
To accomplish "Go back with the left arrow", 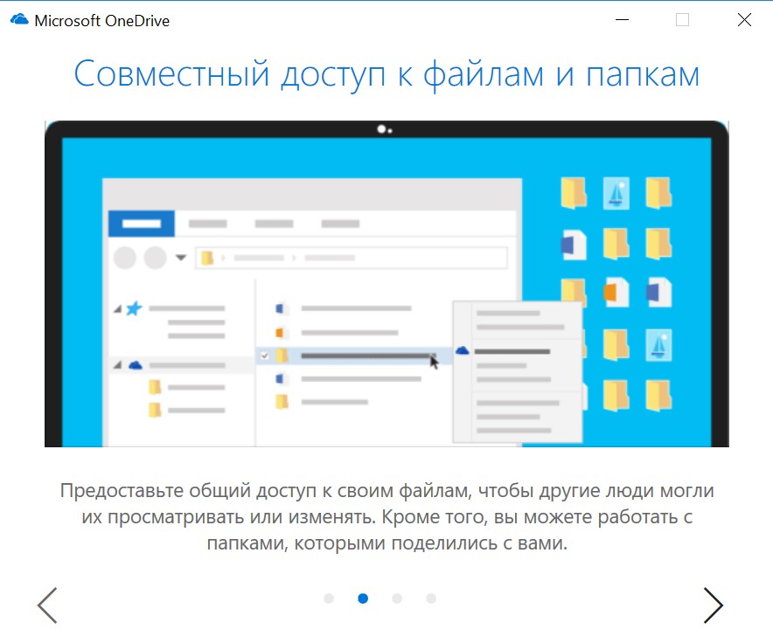I will click(48, 605).
